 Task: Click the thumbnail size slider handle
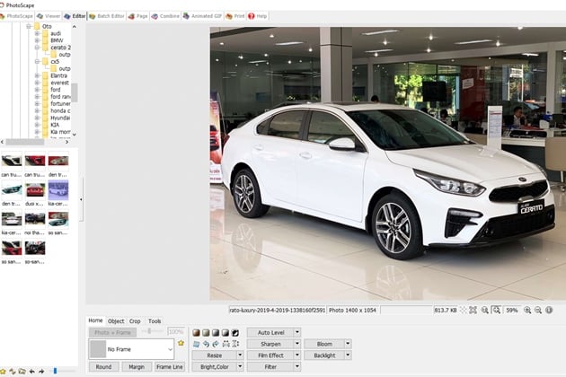55,371
